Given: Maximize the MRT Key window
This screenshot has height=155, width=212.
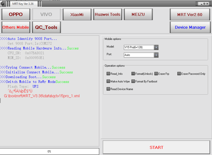Looking at the screenshot, I should (204, 4).
